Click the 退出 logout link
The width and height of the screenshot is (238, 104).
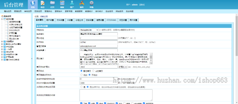click(x=142, y=5)
